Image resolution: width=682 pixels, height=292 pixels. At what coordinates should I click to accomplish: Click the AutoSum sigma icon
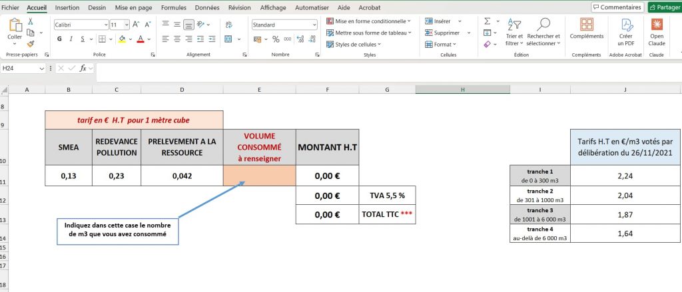(487, 21)
